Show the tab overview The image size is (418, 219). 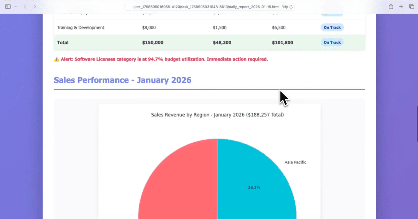pyautogui.click(x=411, y=7)
